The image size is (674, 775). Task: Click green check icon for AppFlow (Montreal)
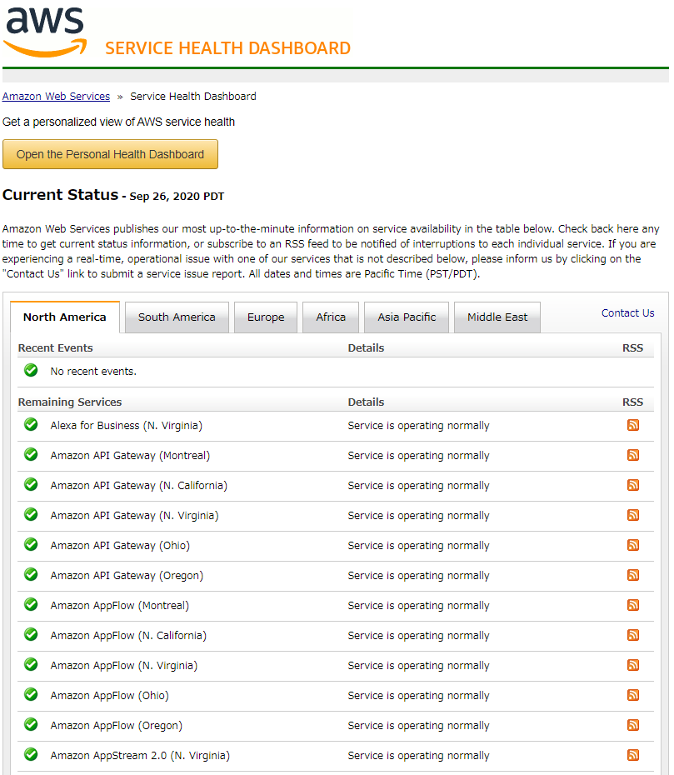31,604
